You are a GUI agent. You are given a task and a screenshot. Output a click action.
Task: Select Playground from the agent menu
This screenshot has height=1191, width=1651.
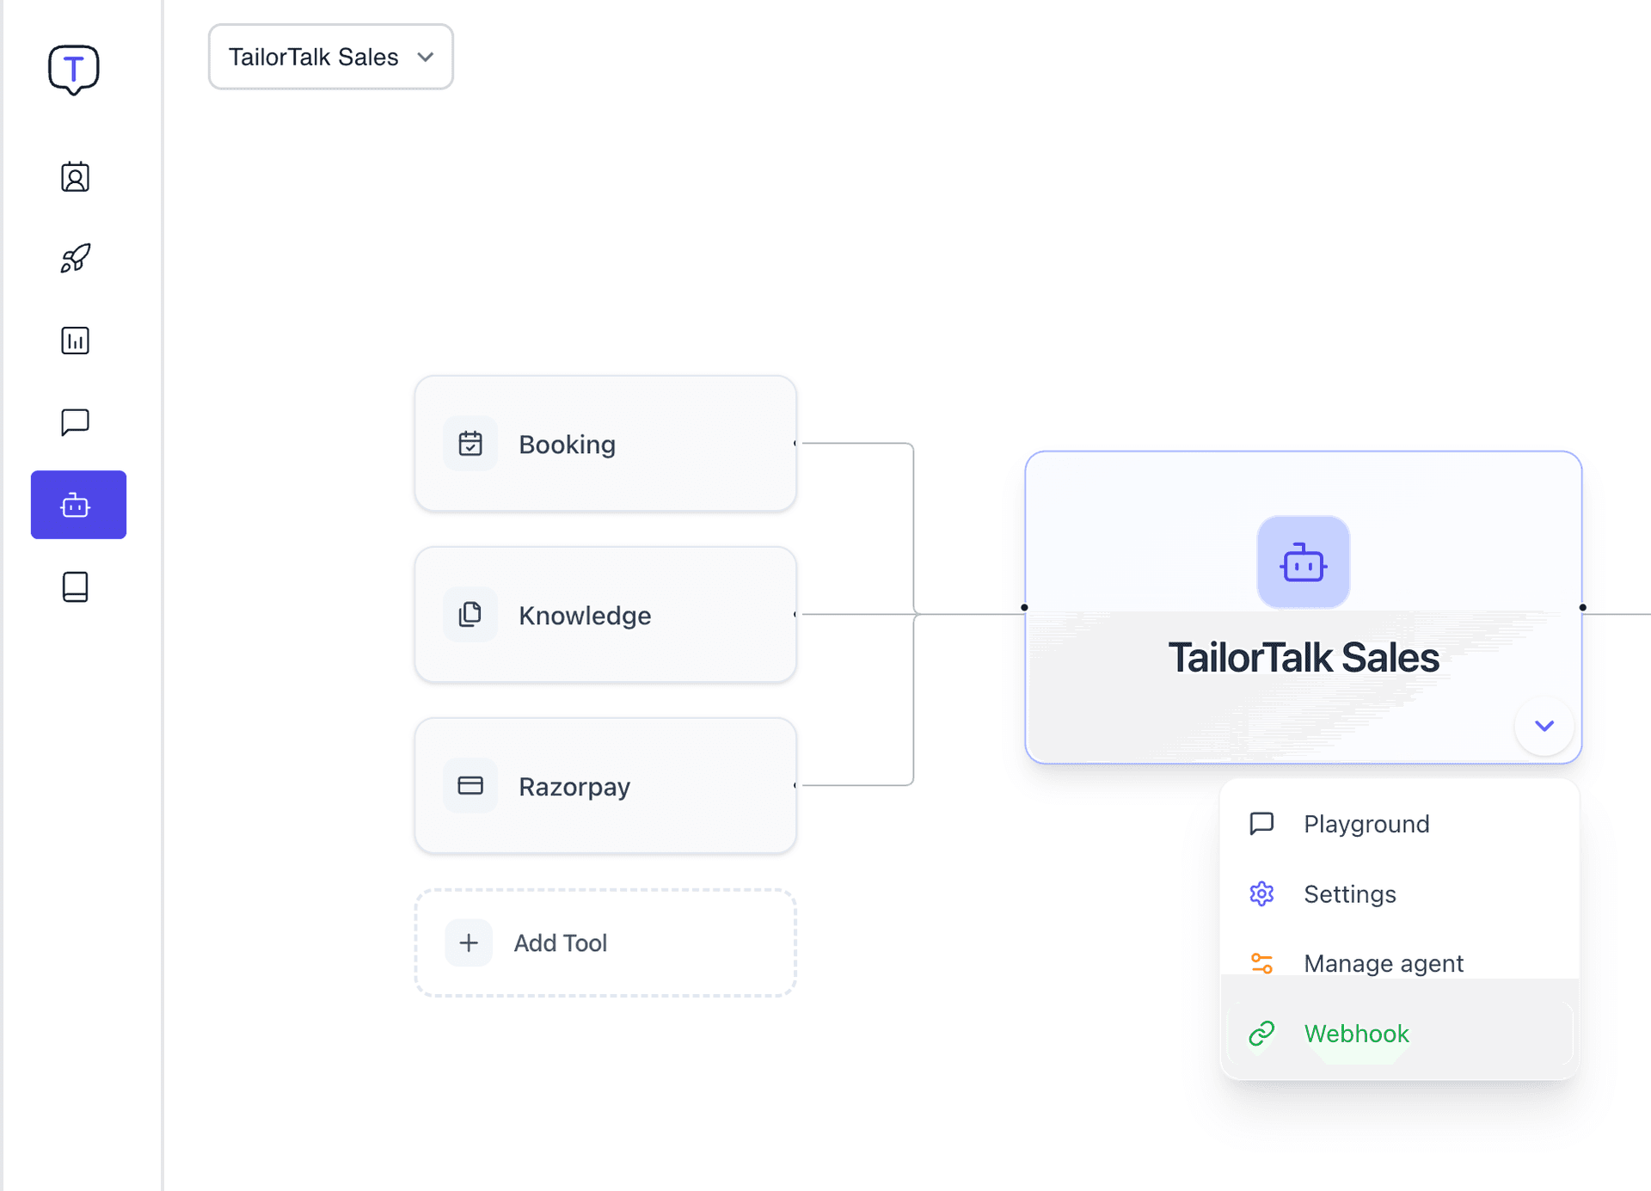pos(1366,824)
